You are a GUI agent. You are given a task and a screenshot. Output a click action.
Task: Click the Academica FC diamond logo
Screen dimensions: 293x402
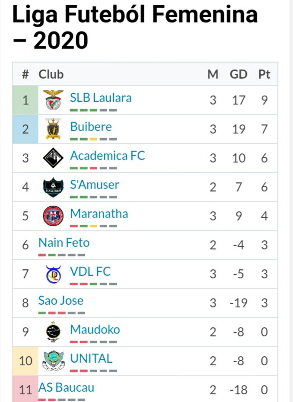(x=54, y=158)
